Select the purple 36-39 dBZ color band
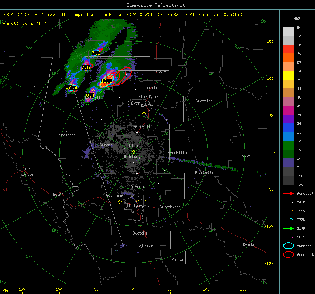The image size is (315, 294). pyautogui.click(x=288, y=119)
